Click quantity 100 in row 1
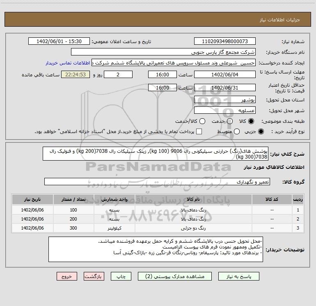 point(73,210)
